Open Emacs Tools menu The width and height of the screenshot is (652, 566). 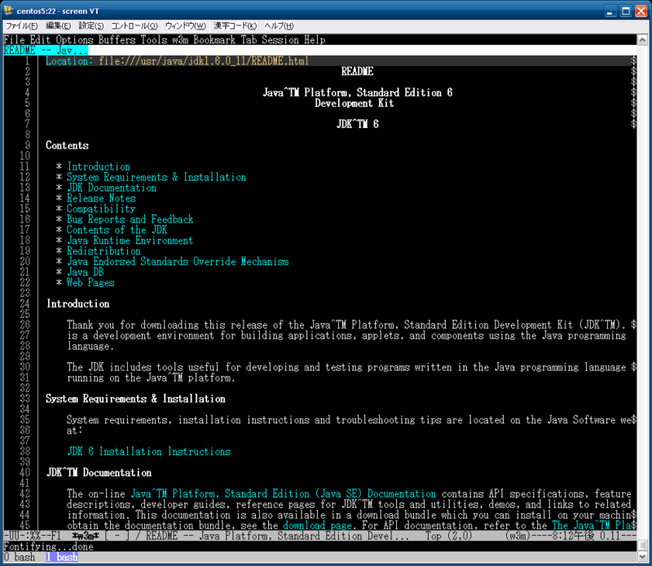154,40
